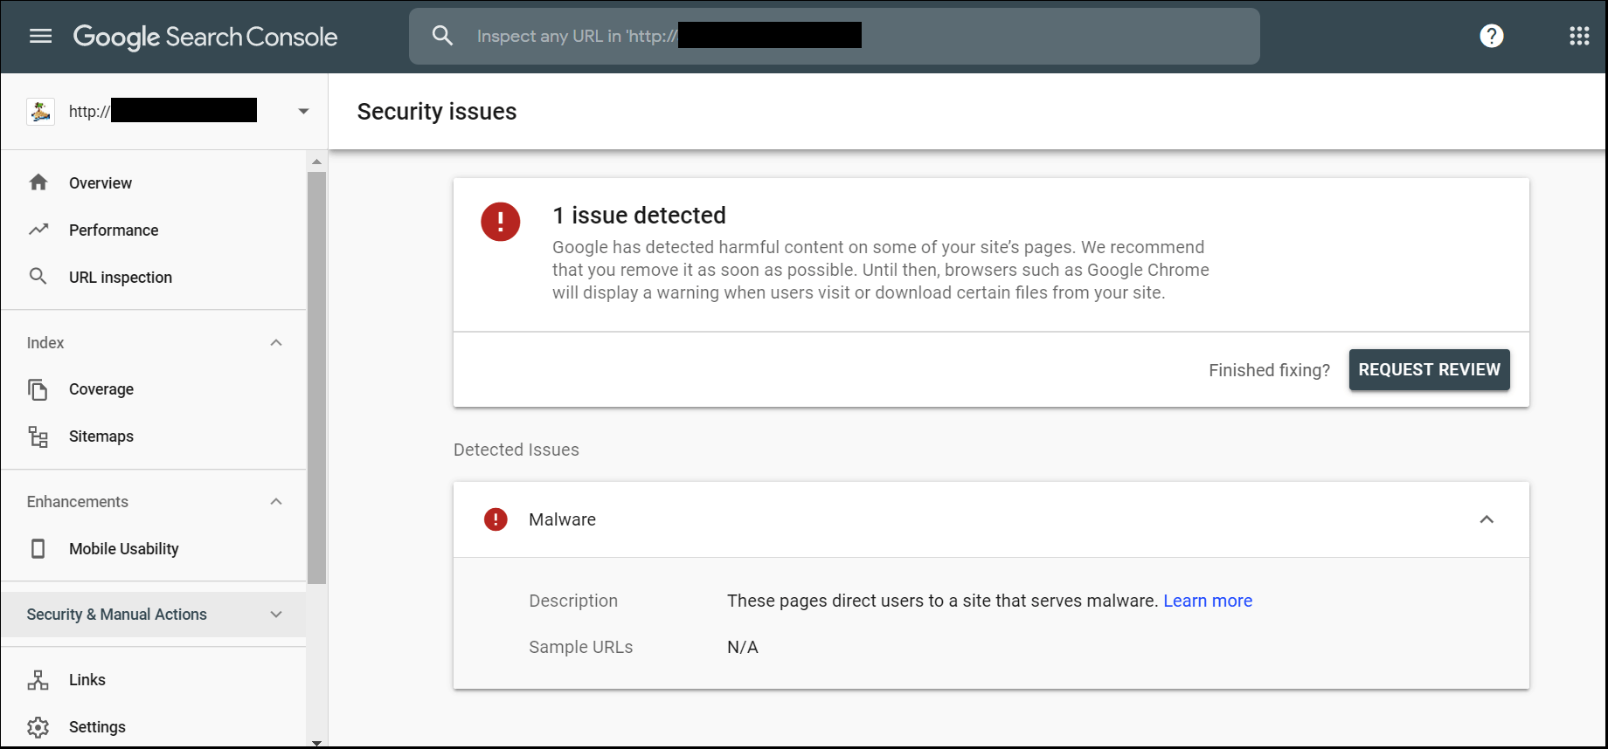1608x749 pixels.
Task: Open the hamburger navigation menu
Action: 41,36
